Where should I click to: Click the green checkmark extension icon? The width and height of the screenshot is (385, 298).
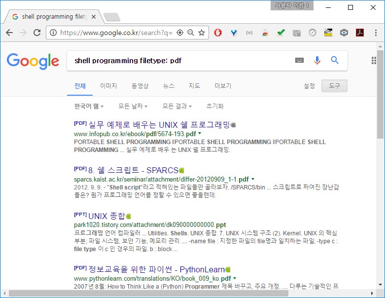(281, 33)
